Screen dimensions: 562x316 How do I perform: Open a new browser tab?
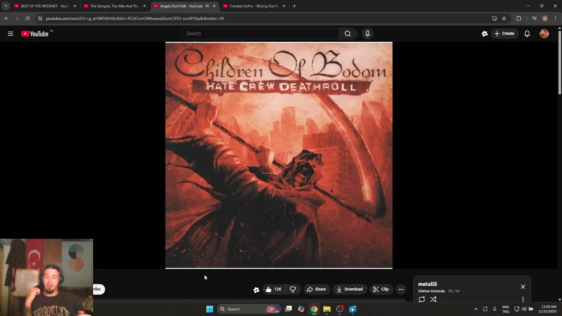click(x=294, y=6)
